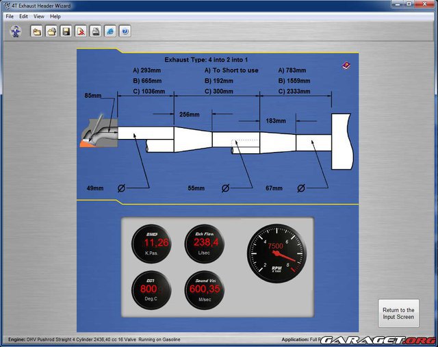Screen dimensions: 438x347
Task: Click the PDF export toolbar icon
Action: (x=81, y=31)
